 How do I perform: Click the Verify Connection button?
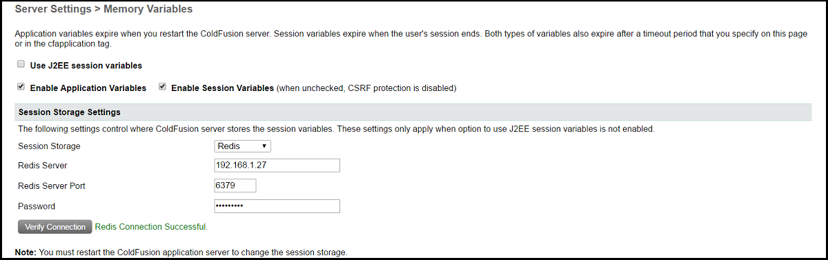pos(55,227)
